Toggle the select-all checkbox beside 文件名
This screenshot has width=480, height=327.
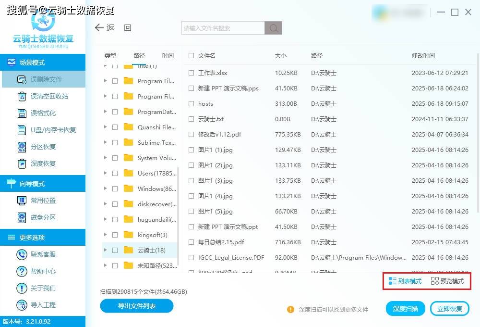tap(192, 56)
